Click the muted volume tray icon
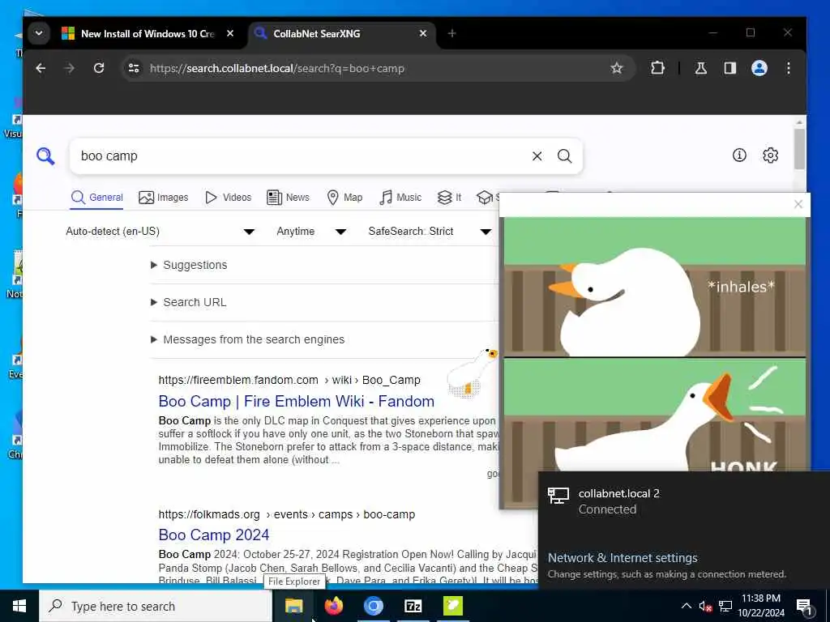 point(705,606)
